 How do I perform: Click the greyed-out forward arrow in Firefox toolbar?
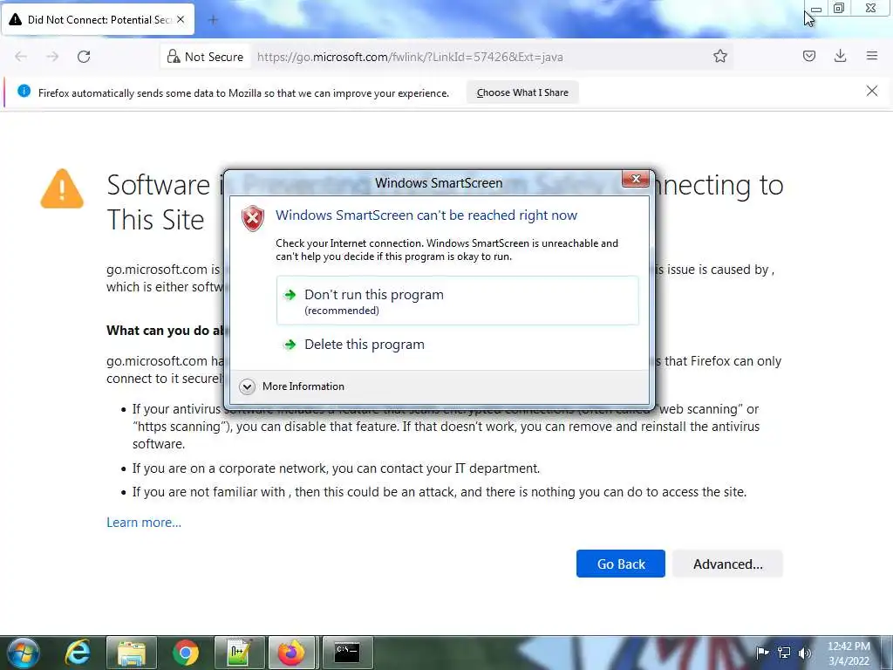point(52,57)
